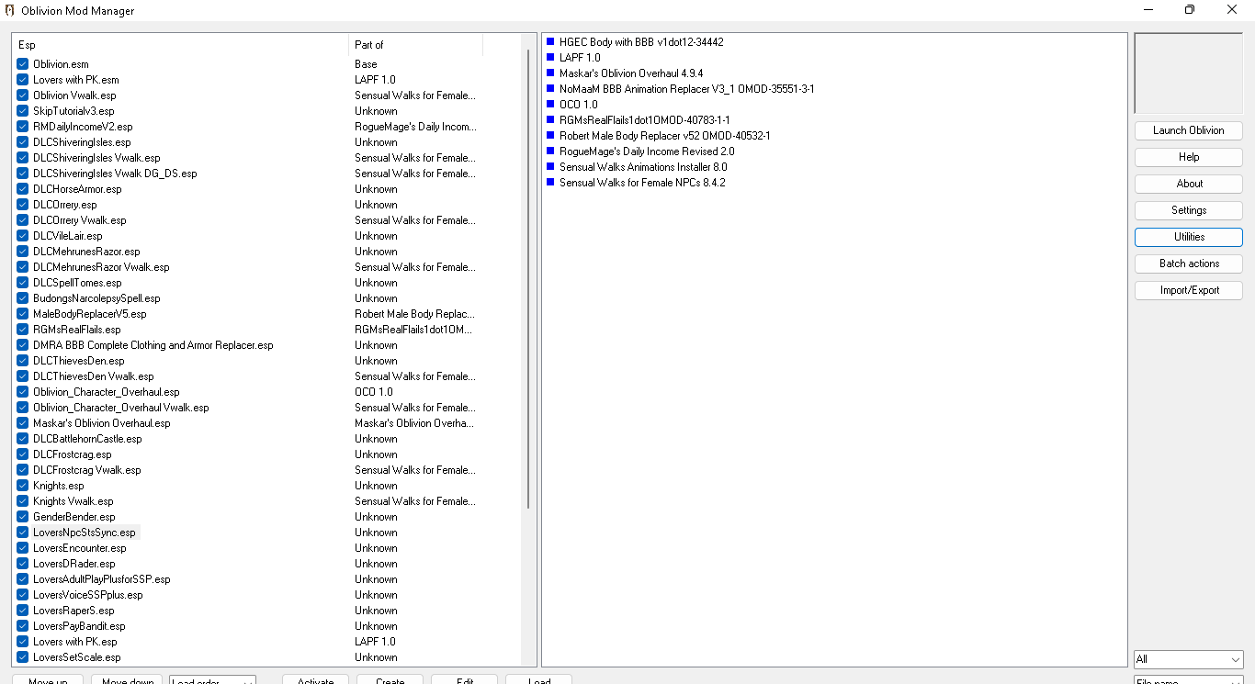Select DMRA BBB Complete Clothing and Armor Replacer.esp
This screenshot has height=684, width=1255.
coord(153,345)
